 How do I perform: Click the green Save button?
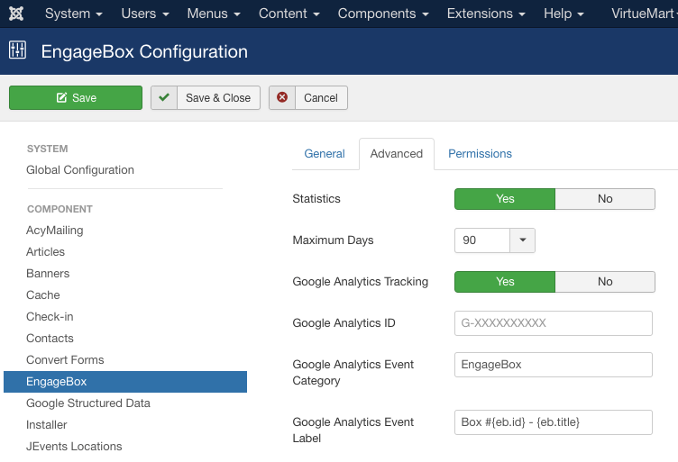pos(76,97)
